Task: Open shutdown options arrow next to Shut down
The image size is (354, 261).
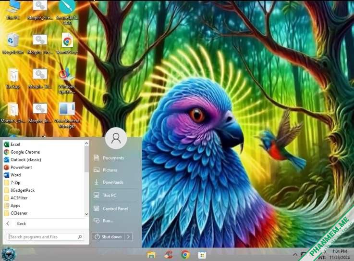Action: [x=128, y=237]
